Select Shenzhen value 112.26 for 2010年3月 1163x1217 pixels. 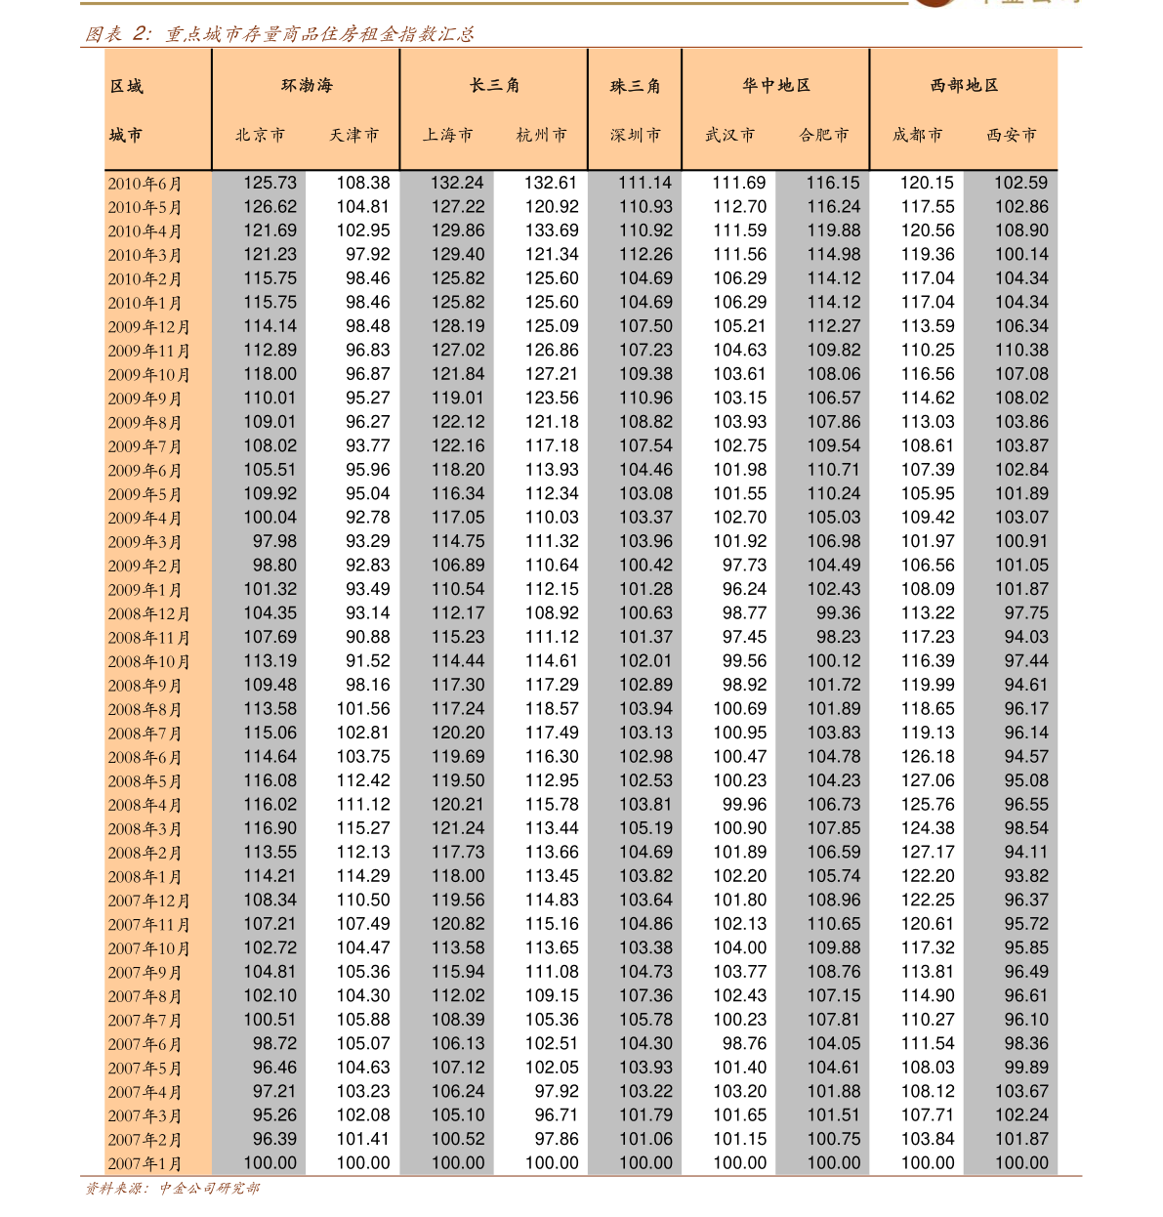tap(645, 255)
